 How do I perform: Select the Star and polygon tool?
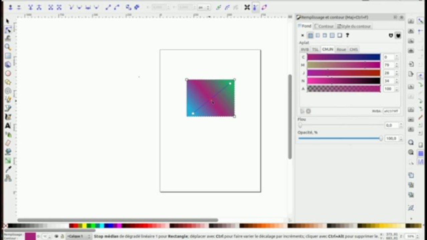8,82
